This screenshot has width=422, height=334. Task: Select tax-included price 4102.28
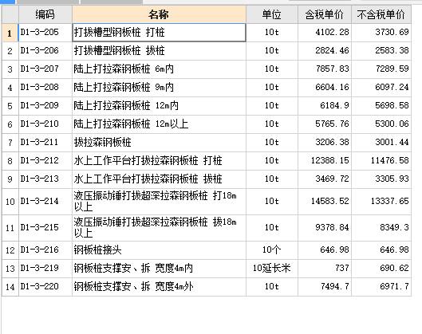pyautogui.click(x=325, y=33)
